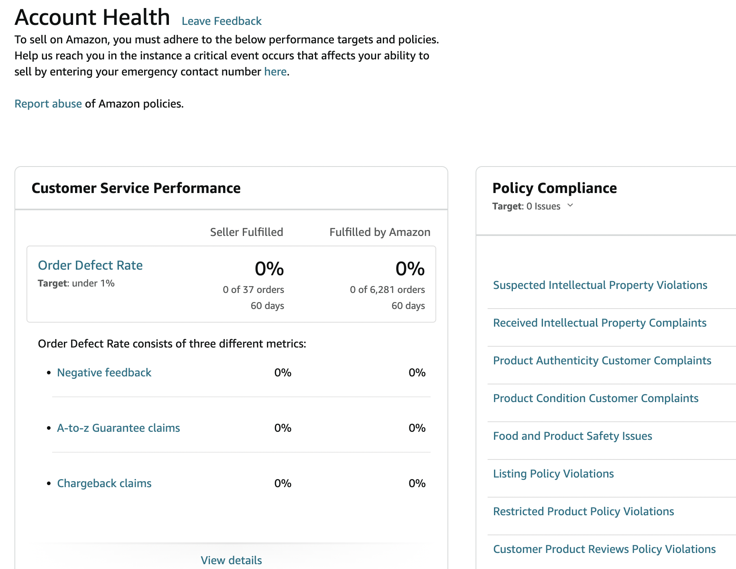Open the emergency contact 'here' link

pyautogui.click(x=275, y=71)
